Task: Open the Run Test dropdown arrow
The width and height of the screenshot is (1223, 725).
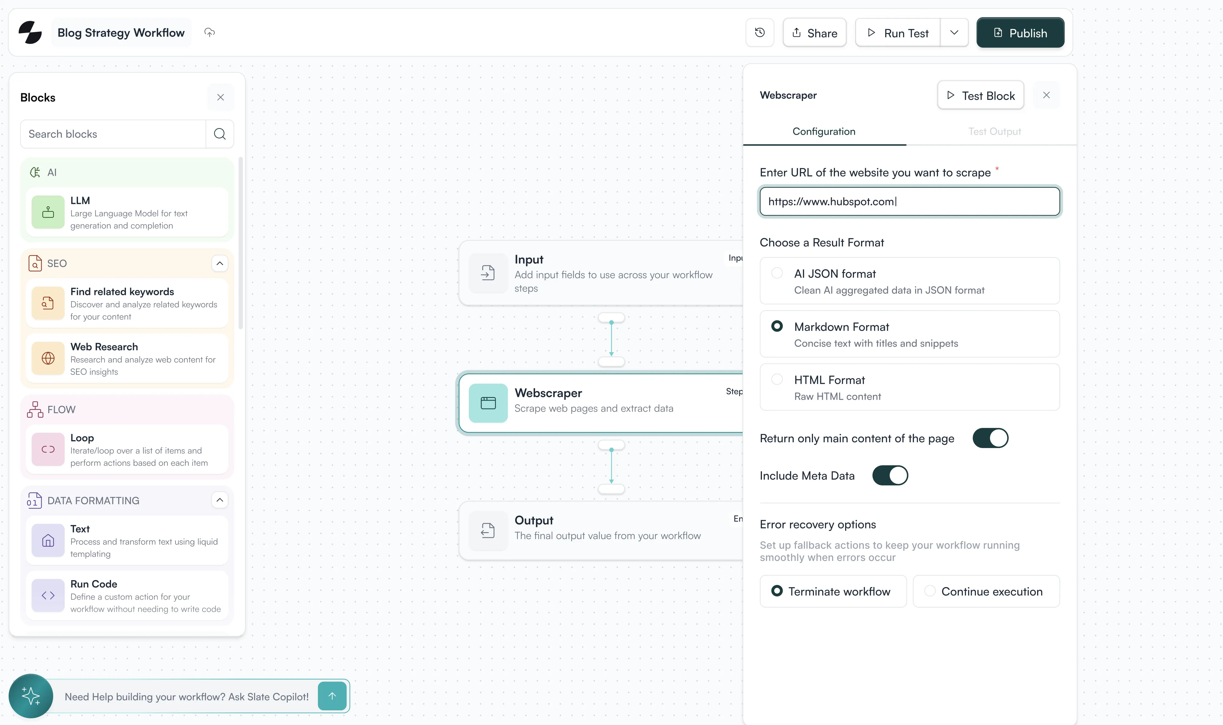Action: tap(954, 33)
